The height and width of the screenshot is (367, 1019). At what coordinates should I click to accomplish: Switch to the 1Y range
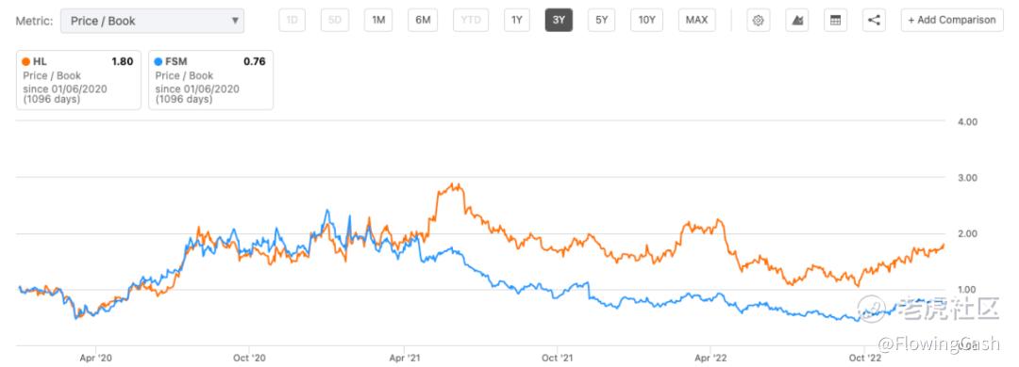click(517, 20)
